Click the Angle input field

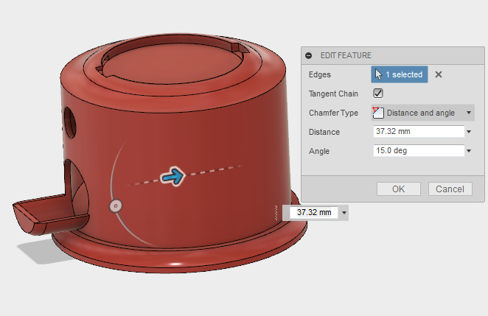pos(419,150)
